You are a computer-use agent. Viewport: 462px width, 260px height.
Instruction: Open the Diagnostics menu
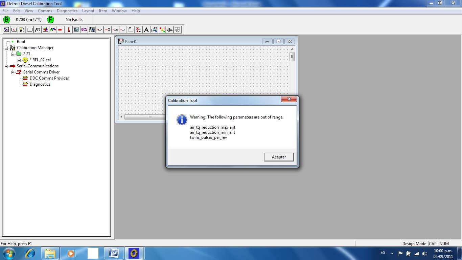coord(67,11)
